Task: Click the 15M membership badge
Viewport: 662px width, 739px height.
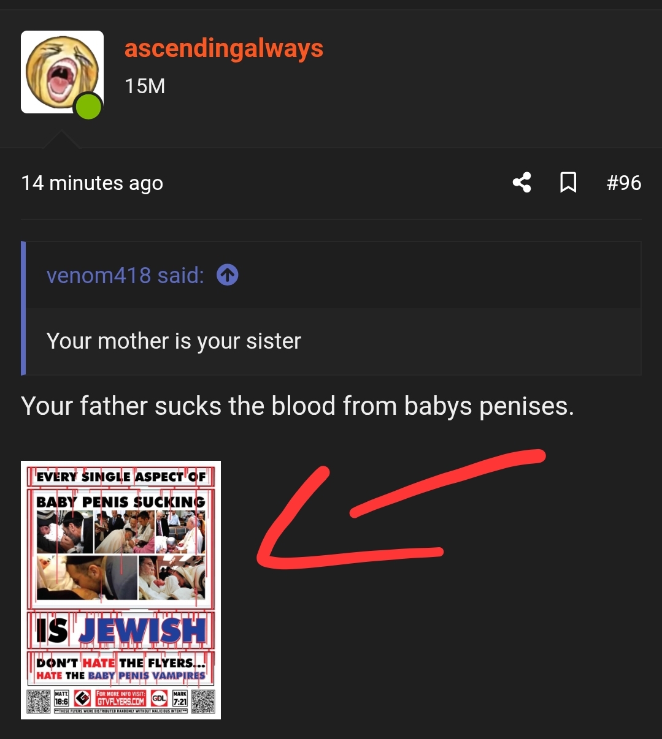Action: (x=144, y=86)
